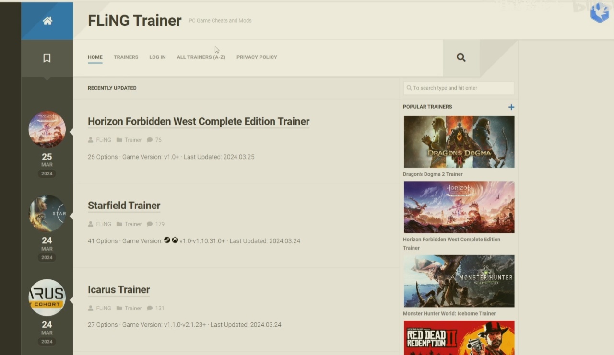The height and width of the screenshot is (355, 614).
Task: Click Trainer category link under Horizon Forbidden West
Action: click(133, 140)
